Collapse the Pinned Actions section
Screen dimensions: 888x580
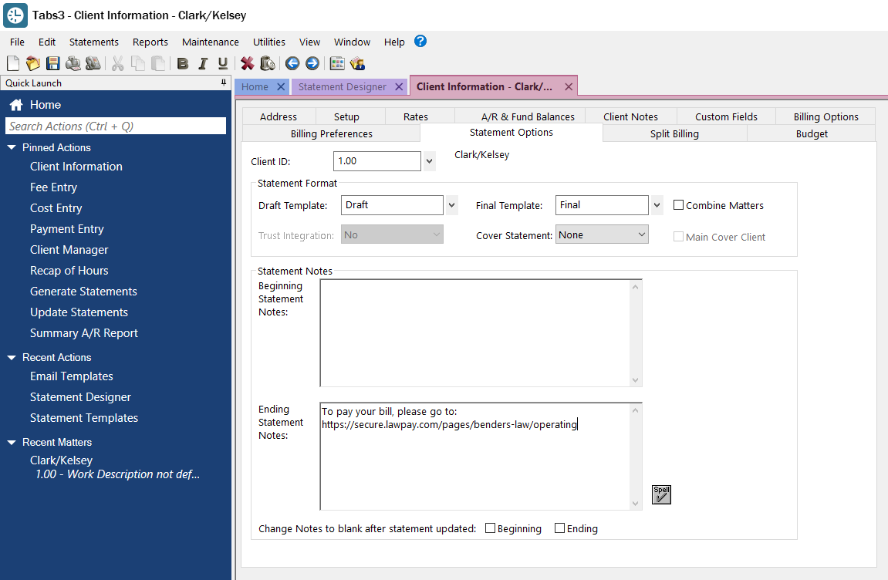click(x=12, y=147)
